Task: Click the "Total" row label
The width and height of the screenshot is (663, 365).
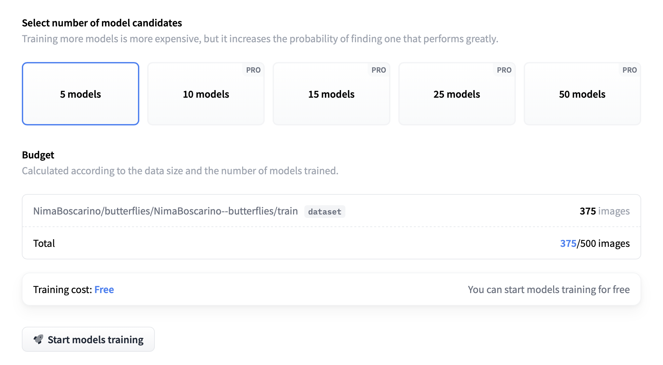Action: [x=44, y=244]
